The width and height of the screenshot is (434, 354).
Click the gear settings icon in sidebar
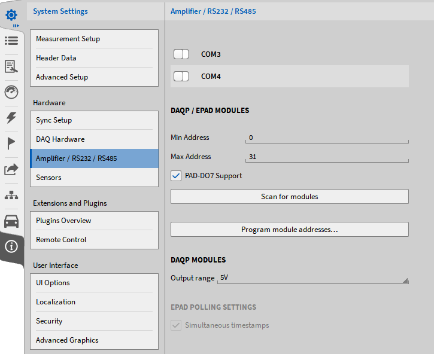[x=11, y=14]
